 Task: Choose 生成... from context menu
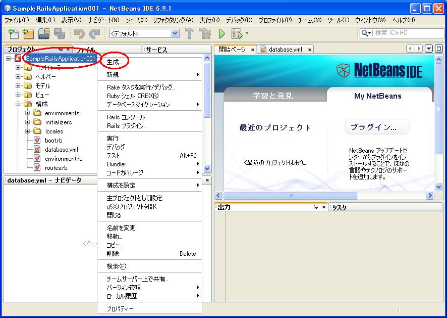coord(150,62)
